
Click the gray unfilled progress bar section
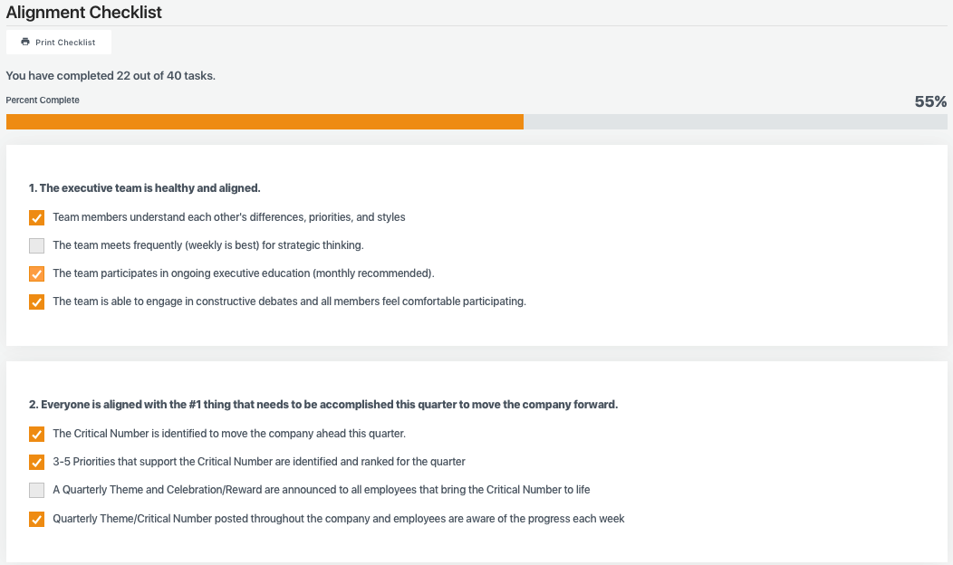[735, 122]
